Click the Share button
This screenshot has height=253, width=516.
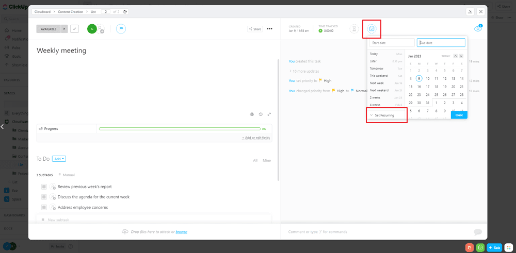[x=255, y=29]
